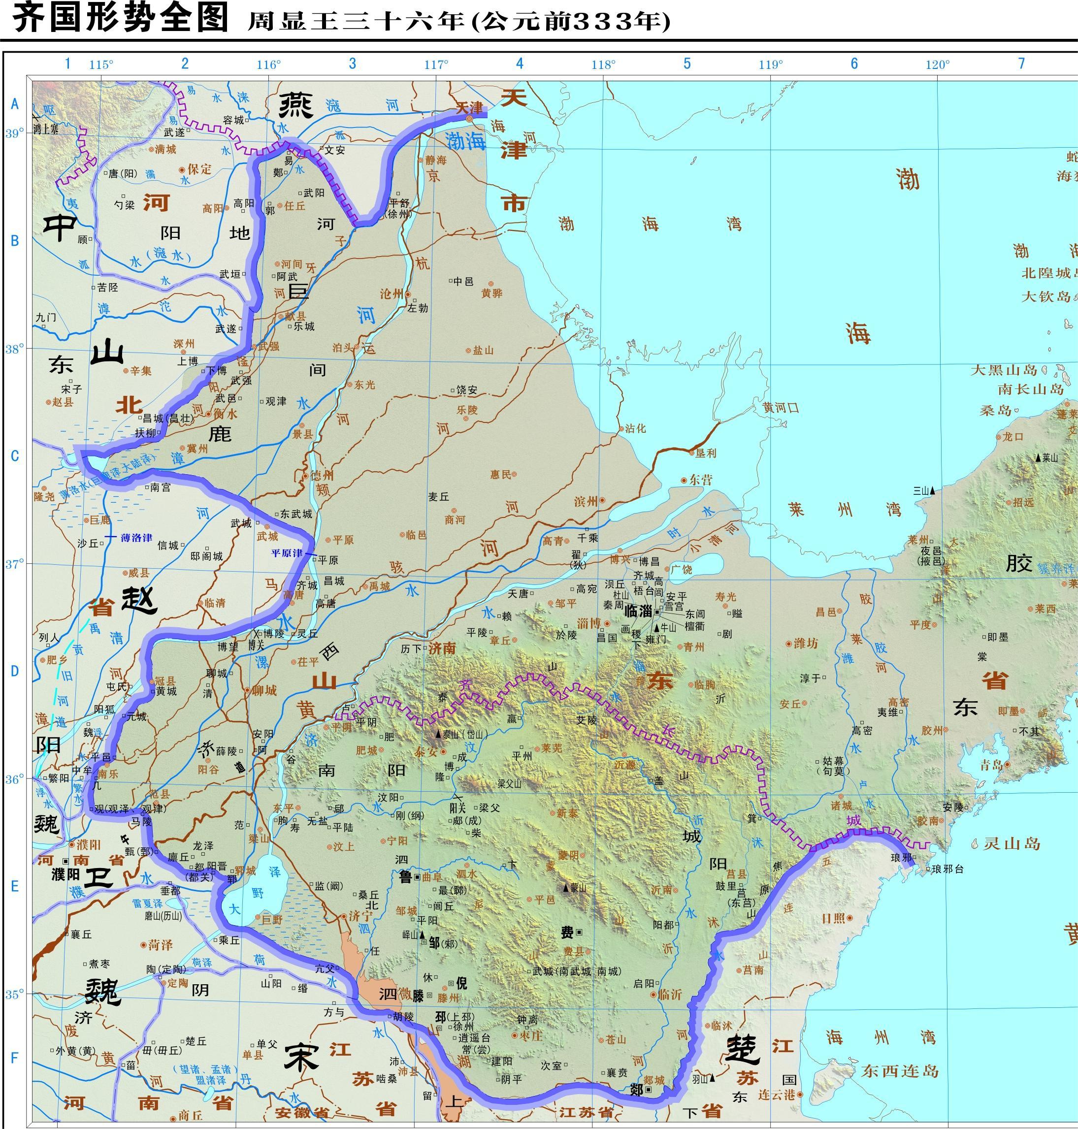Click the island label "南长山岛"
Image resolution: width=1078 pixels, height=1129 pixels.
point(1031,389)
